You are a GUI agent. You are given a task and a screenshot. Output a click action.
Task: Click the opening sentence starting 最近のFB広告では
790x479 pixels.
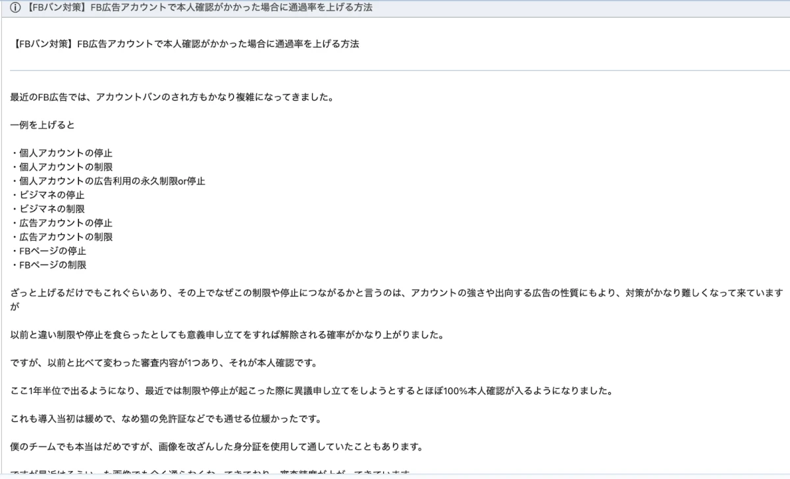coord(171,97)
